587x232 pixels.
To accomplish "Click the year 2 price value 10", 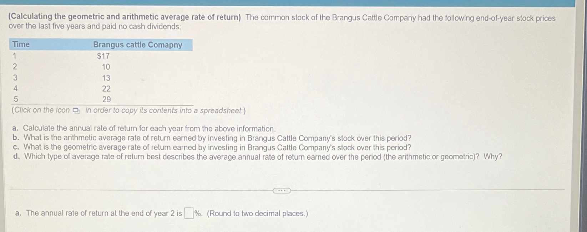I will click(106, 67).
